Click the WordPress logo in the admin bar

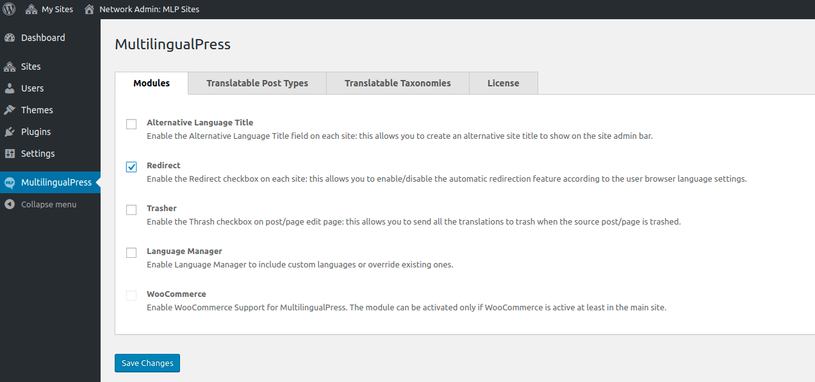pos(8,9)
